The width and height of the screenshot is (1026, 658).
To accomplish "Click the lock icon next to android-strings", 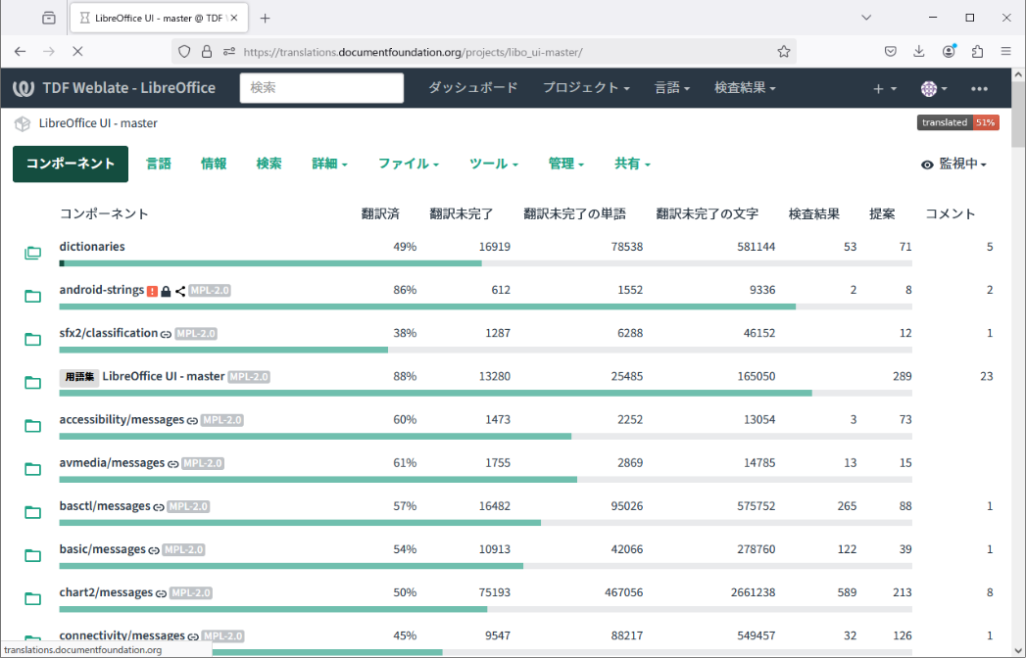I will [x=166, y=291].
